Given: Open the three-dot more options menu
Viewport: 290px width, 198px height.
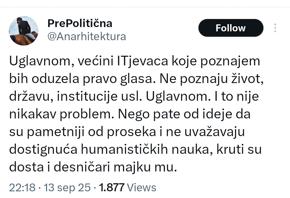Looking at the screenshot, I should [x=275, y=28].
